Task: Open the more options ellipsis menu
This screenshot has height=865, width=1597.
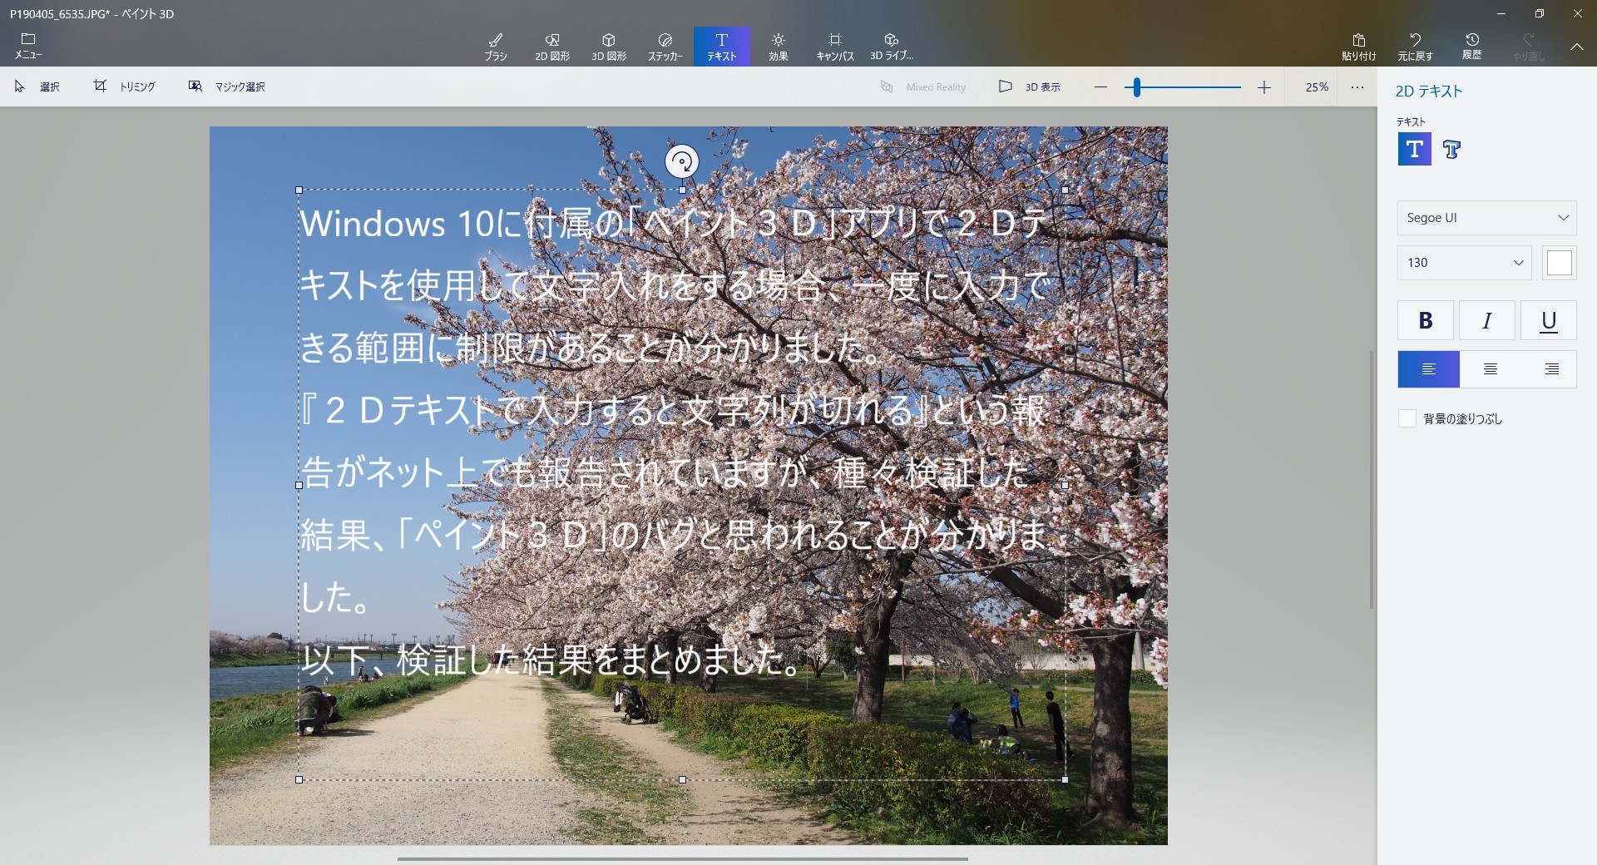Action: coord(1357,86)
